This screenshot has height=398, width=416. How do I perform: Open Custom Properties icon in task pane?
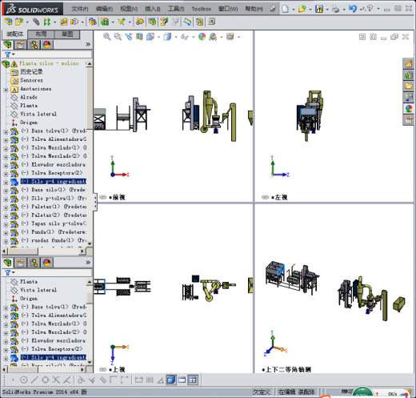point(408,120)
